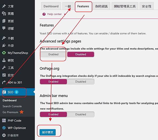Viewport: 158px width, 140px height.
Task: Open the WP-Optimize menu item
Action: (x=17, y=128)
